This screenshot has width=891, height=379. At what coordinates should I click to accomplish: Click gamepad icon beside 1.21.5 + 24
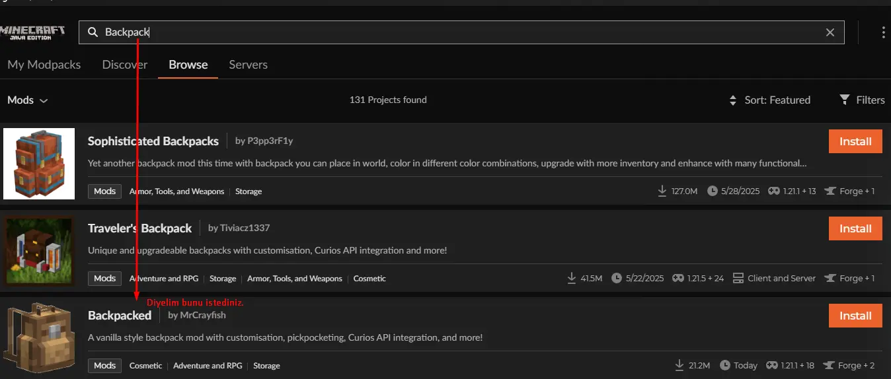678,278
